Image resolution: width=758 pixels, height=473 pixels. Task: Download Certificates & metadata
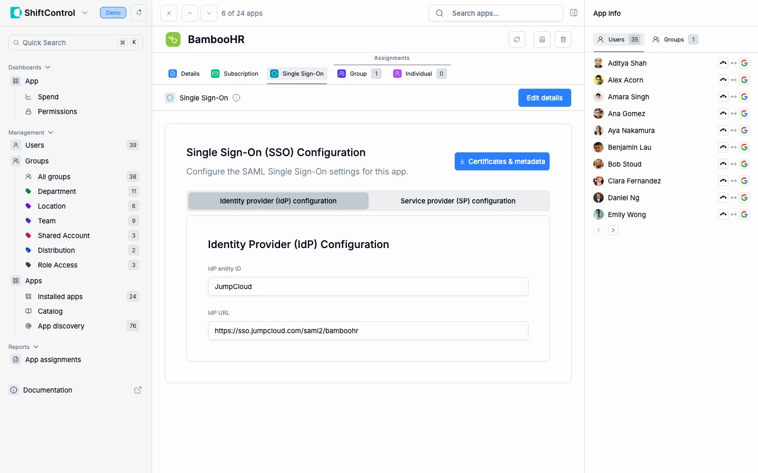point(501,161)
